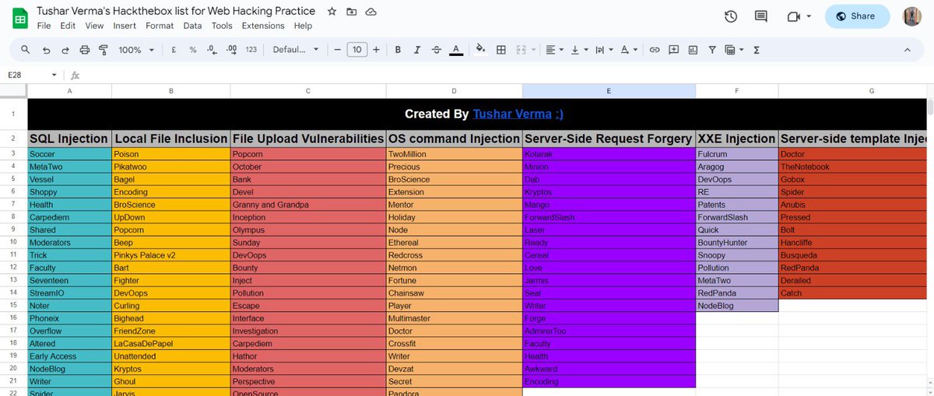
Task: Open the version history clock icon
Action: pyautogui.click(x=731, y=16)
